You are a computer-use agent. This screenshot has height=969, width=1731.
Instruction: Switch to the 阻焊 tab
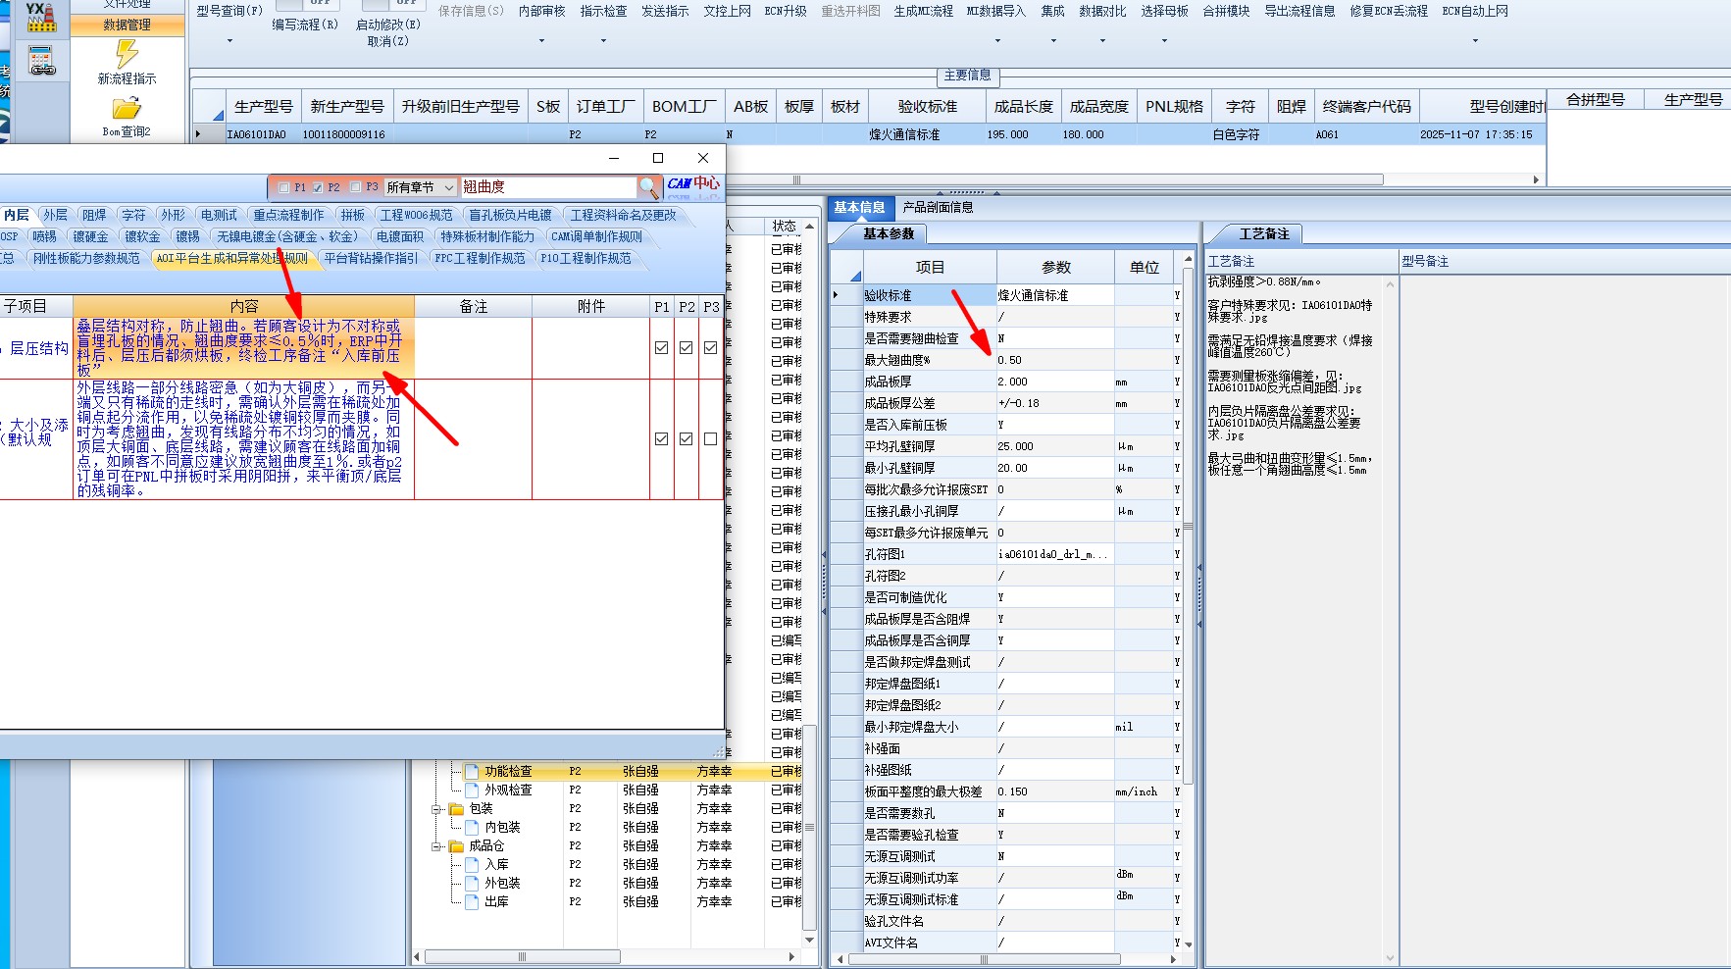(x=94, y=215)
